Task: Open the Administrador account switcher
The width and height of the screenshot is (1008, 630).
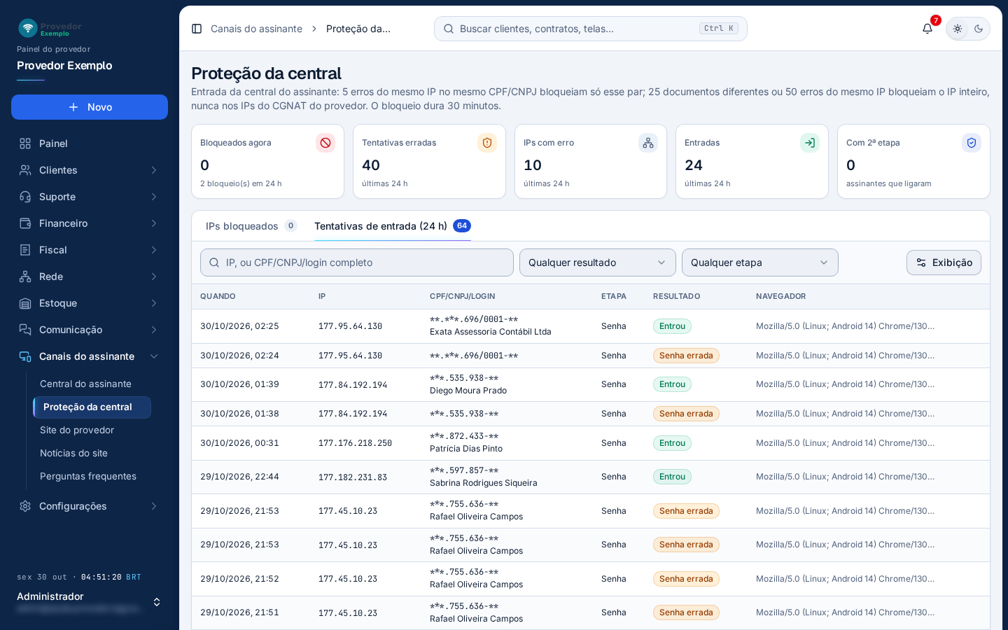Action: [x=90, y=602]
